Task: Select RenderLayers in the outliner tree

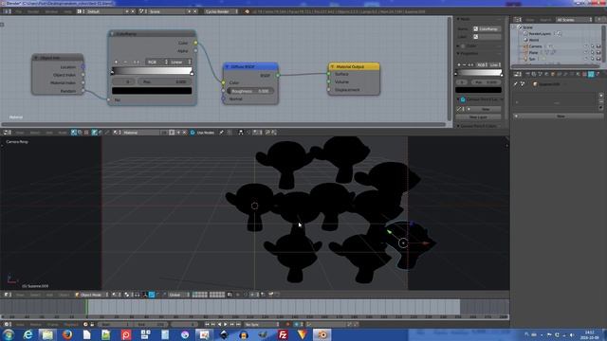Action: coord(540,34)
